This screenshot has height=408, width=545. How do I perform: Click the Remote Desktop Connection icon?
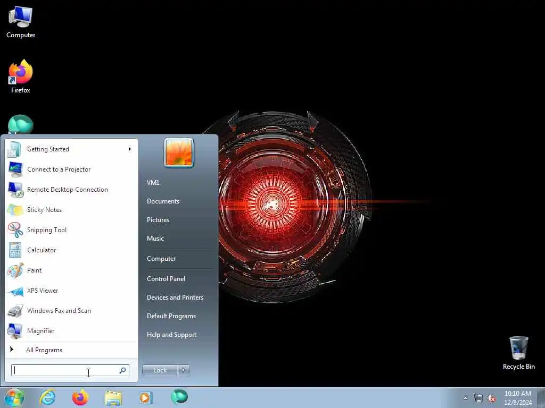15,190
